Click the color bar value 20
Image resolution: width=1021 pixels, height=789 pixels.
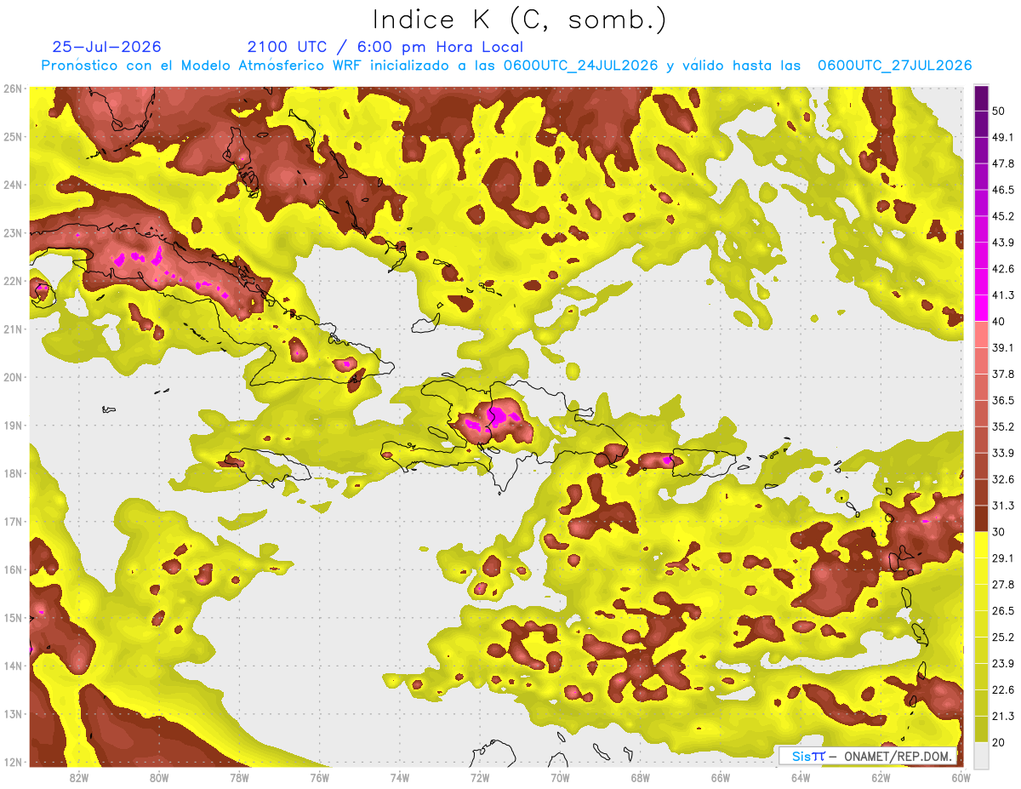click(x=999, y=742)
